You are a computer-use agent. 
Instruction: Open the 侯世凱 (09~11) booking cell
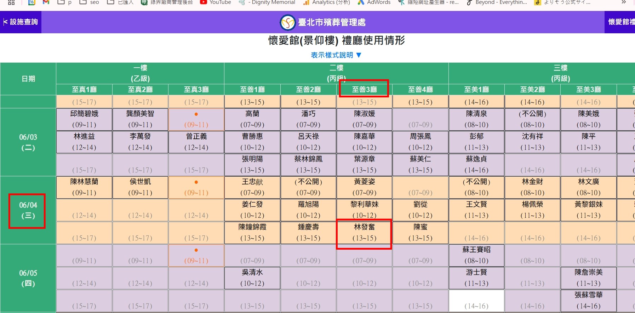click(x=140, y=187)
